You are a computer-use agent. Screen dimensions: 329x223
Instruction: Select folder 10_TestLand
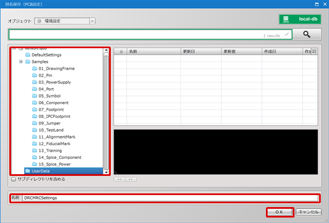point(48,130)
